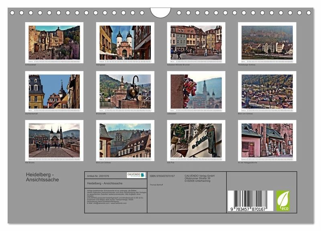The image size is (321, 231).
Task: Select the pink shop Heiliggeistkirche thumbnail
Action: pos(267,140)
